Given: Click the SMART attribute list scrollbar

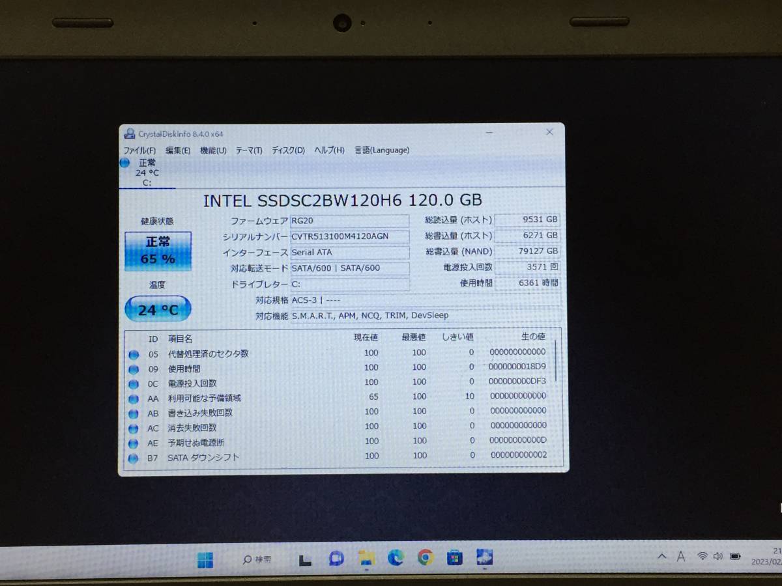Looking at the screenshot, I should click(556, 361).
